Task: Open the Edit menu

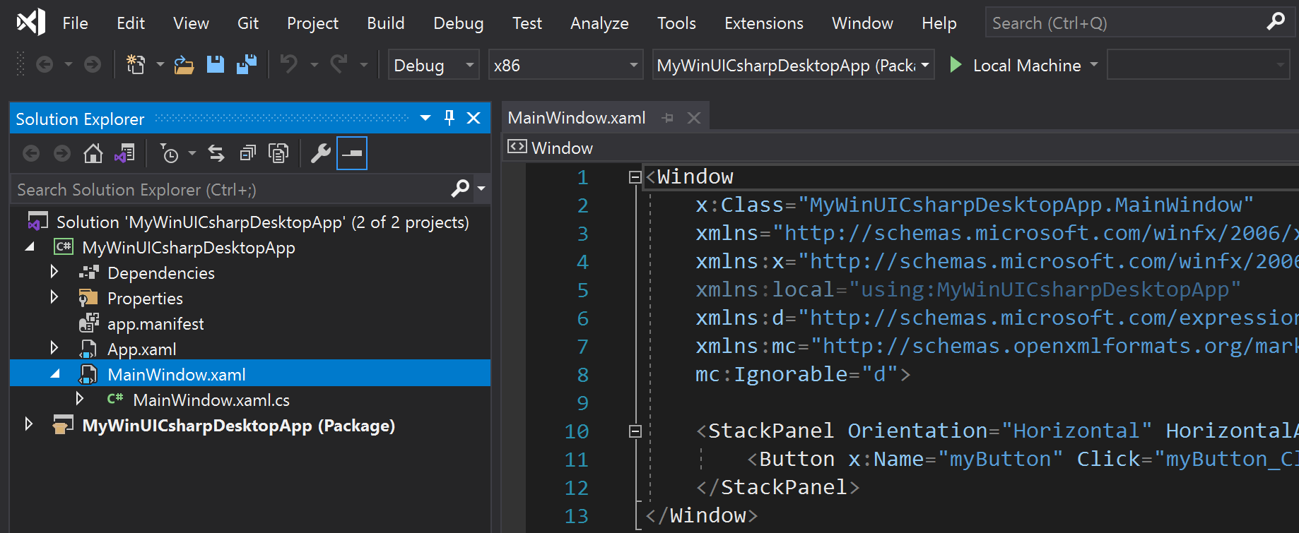Action: coord(131,23)
